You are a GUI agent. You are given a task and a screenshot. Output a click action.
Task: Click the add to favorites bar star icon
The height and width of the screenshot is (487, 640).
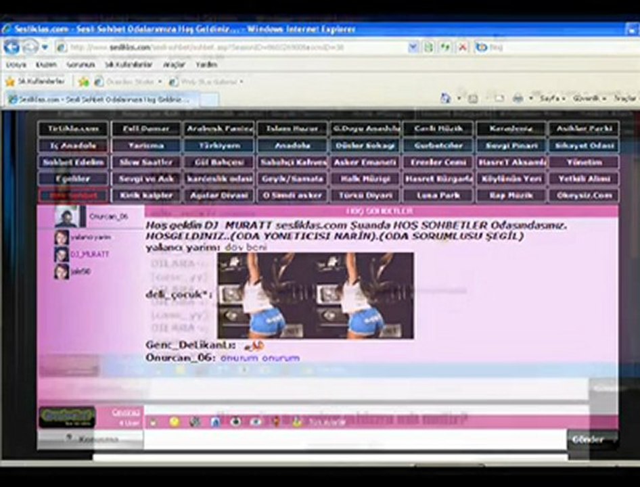(84, 82)
